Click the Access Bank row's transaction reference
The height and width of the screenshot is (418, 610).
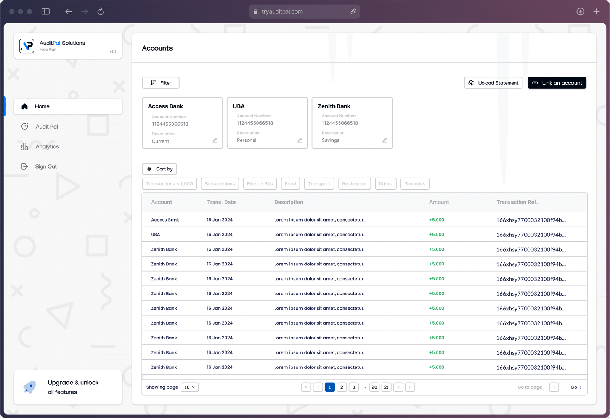pos(531,220)
